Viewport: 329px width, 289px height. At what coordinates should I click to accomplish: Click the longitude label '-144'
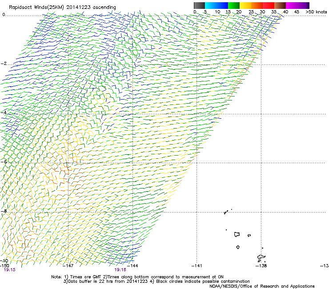[132, 266]
